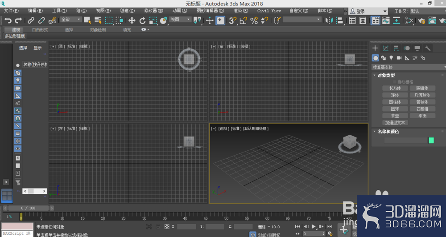Screen dimensions: 446x237
Task: Open the Modify panel tab
Action: (x=385, y=48)
